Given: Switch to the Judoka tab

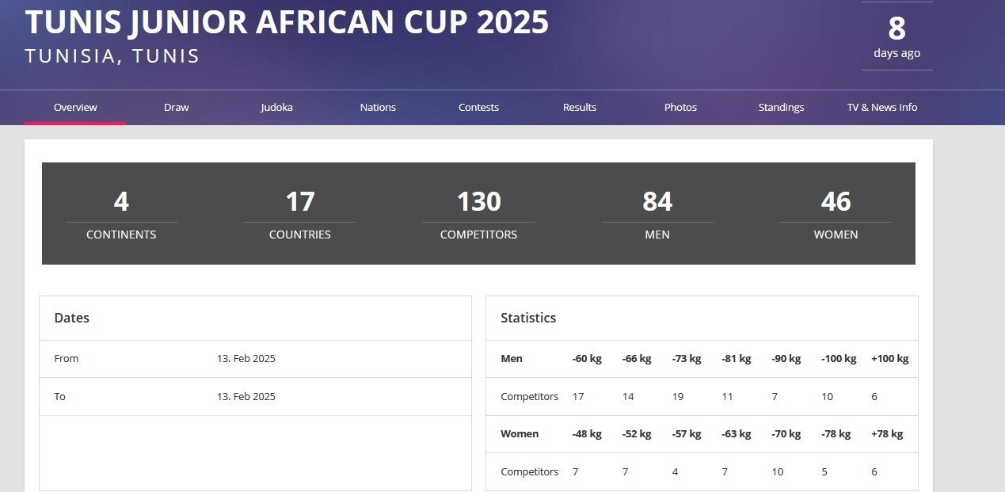Looking at the screenshot, I should (x=276, y=108).
